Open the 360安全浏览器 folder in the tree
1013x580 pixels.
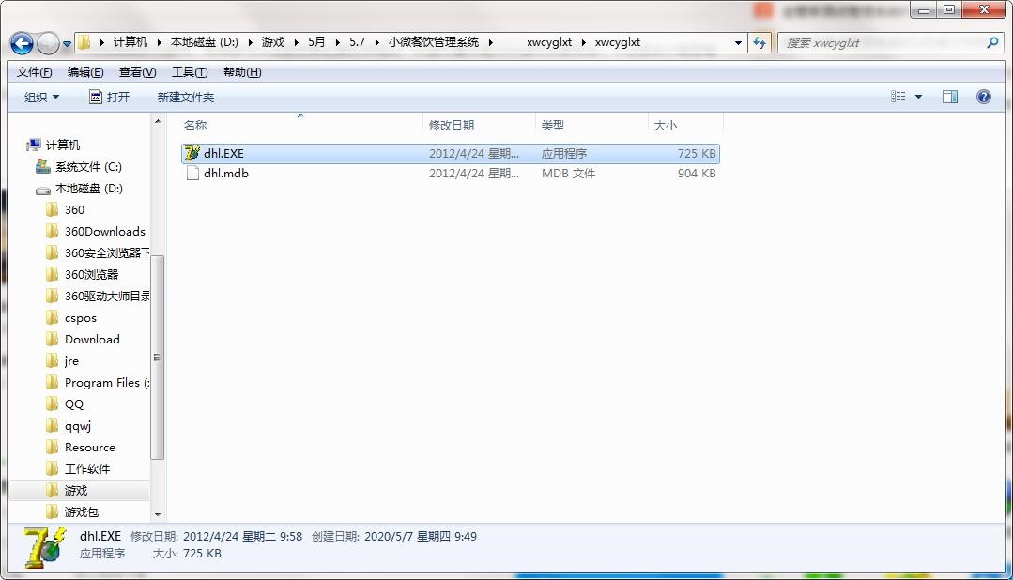point(107,252)
